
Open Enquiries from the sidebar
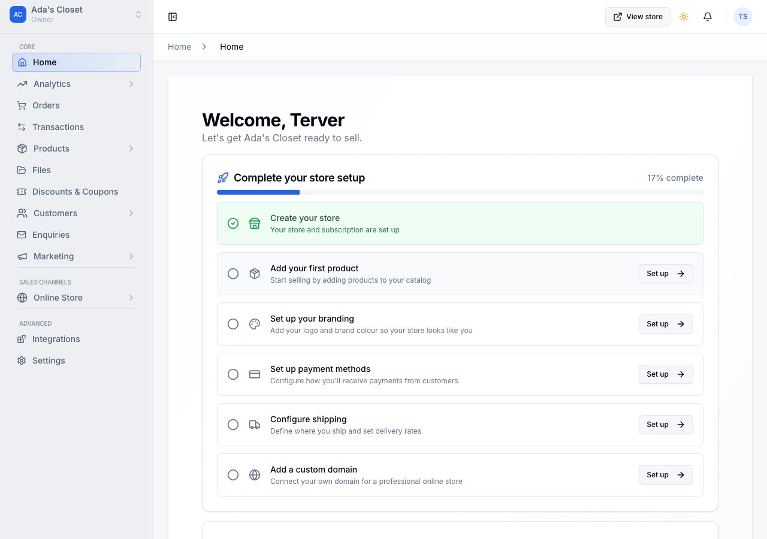click(76, 235)
